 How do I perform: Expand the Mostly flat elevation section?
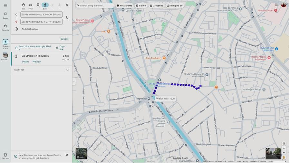[x=67, y=70]
